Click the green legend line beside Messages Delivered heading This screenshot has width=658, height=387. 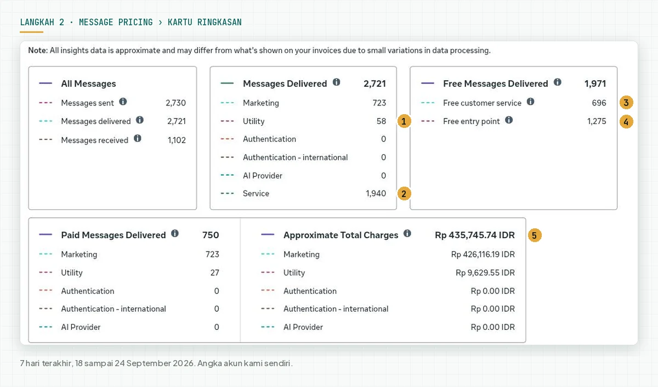point(228,83)
